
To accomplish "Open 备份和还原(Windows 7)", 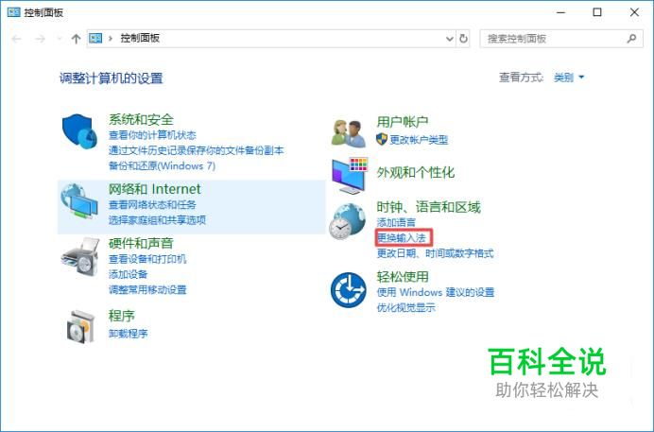I will pos(162,165).
